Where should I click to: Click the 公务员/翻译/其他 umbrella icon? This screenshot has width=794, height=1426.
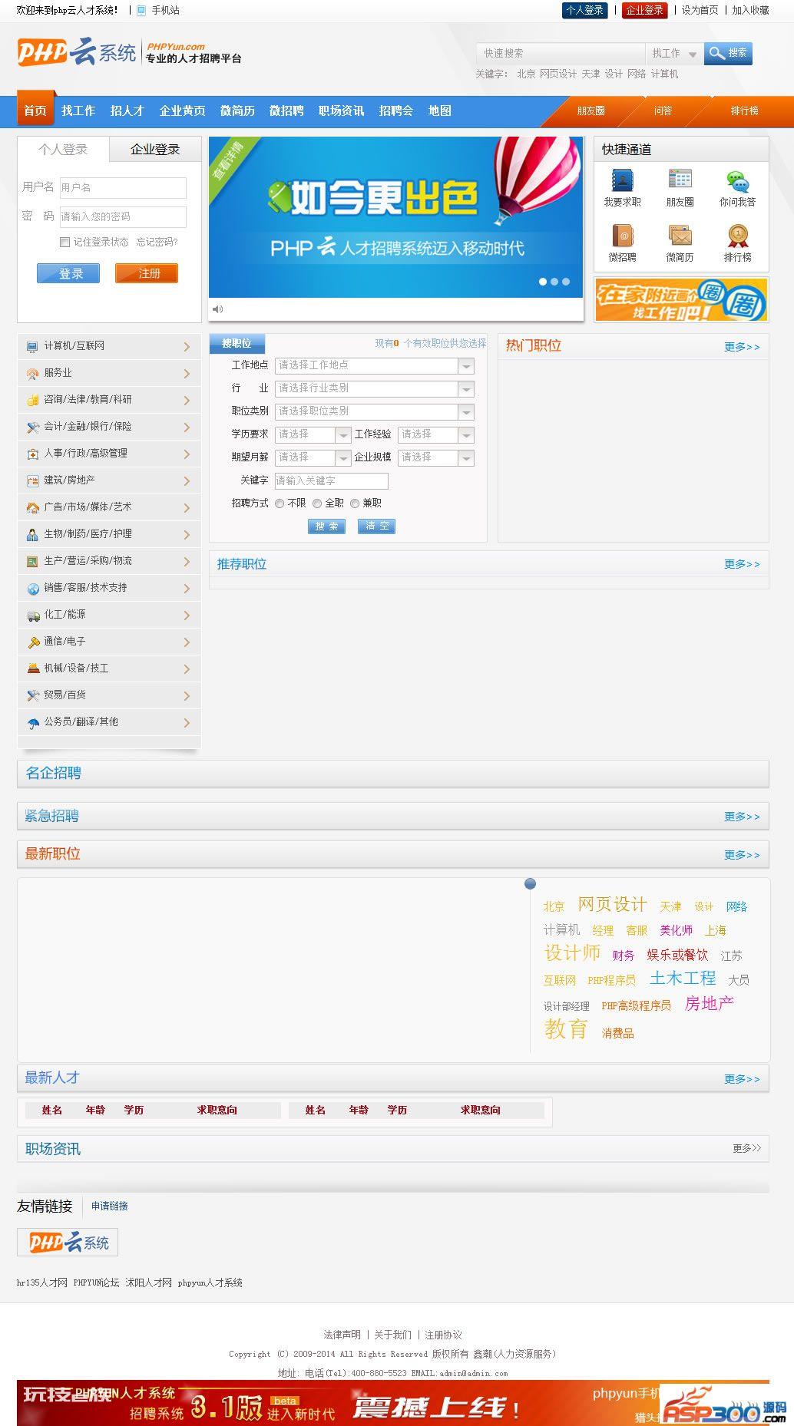[32, 723]
